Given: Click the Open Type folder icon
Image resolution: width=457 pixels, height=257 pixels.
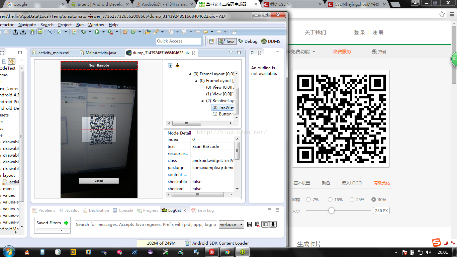Looking at the screenshot, I should coord(148,32).
